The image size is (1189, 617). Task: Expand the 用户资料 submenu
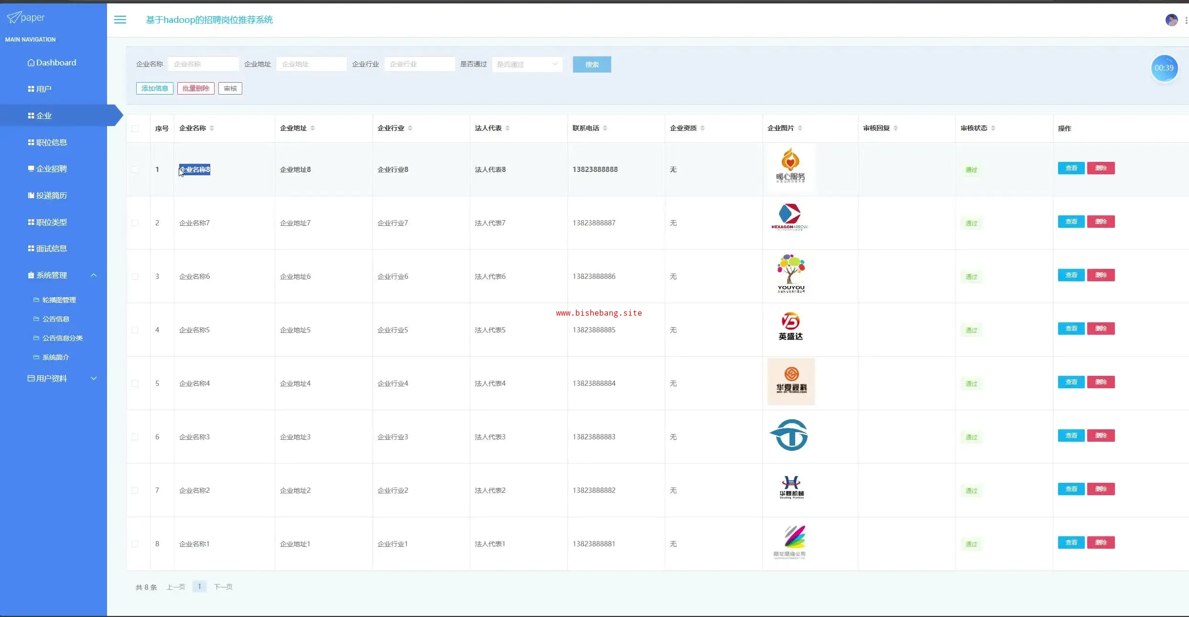click(x=94, y=378)
